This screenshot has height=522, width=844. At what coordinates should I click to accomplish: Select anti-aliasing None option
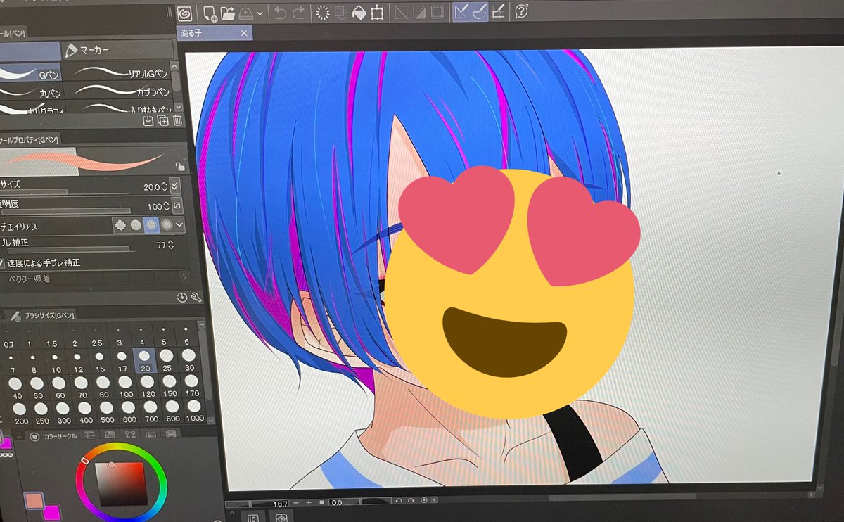(120, 225)
